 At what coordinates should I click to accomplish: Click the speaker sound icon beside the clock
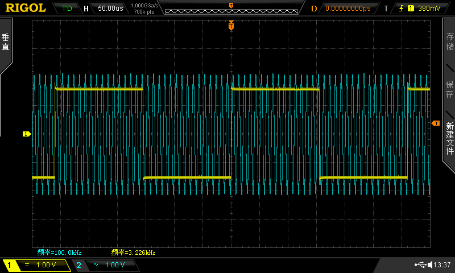[429, 265]
